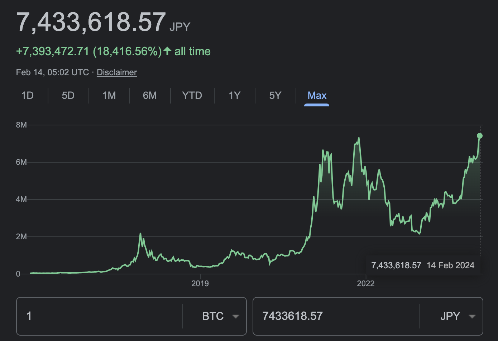Show the 1M chart range
498x341 pixels.
(109, 96)
